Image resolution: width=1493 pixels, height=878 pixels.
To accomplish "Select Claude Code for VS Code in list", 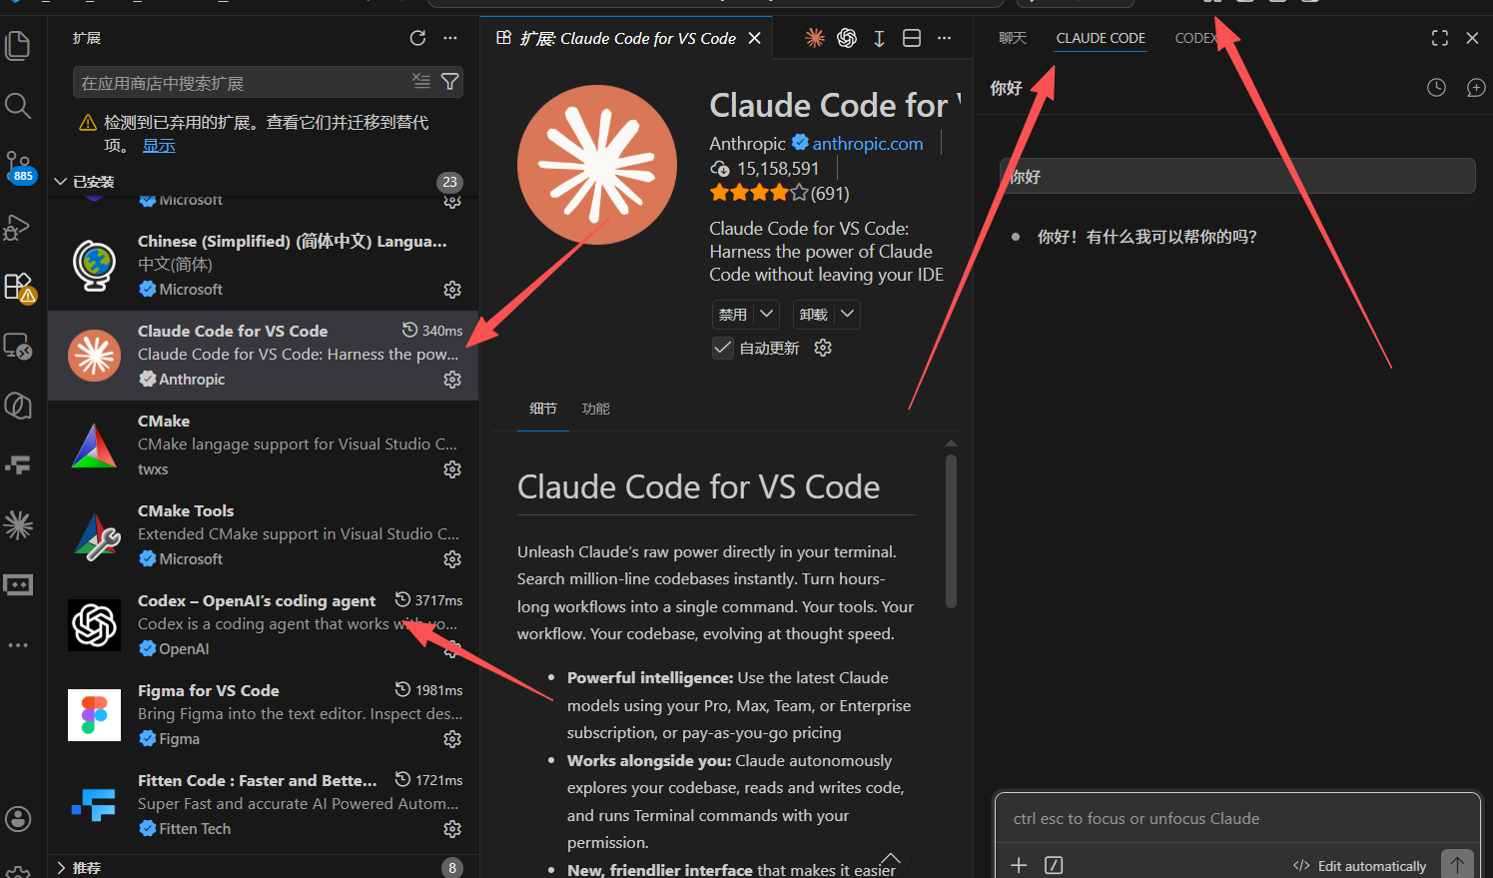I will point(264,356).
